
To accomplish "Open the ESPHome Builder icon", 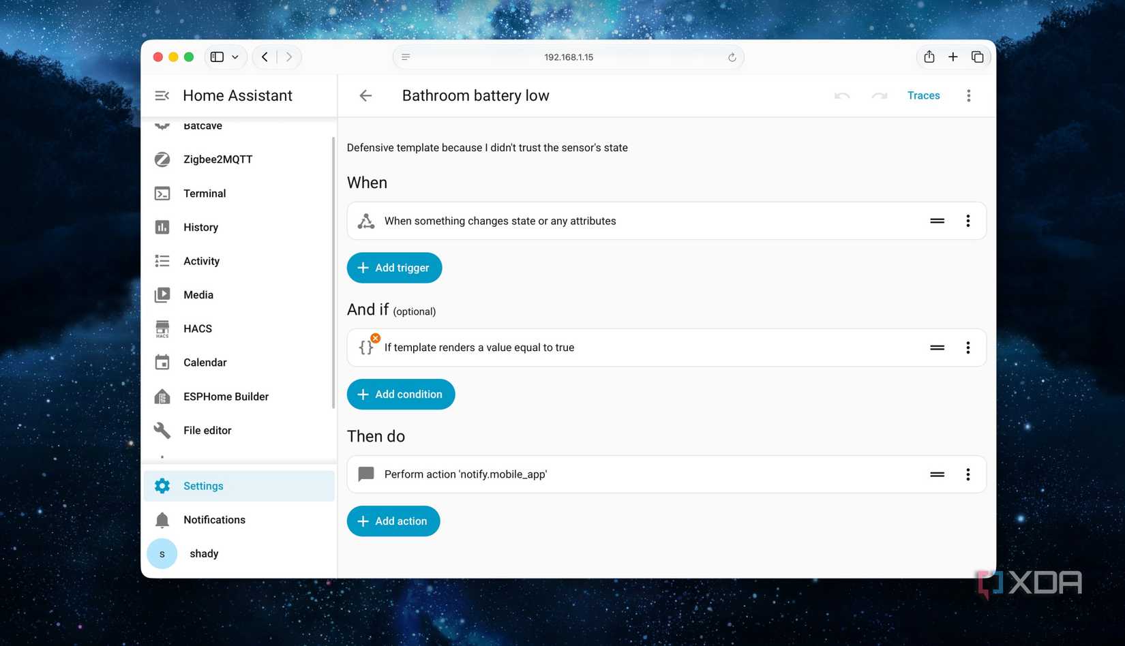I will click(162, 397).
